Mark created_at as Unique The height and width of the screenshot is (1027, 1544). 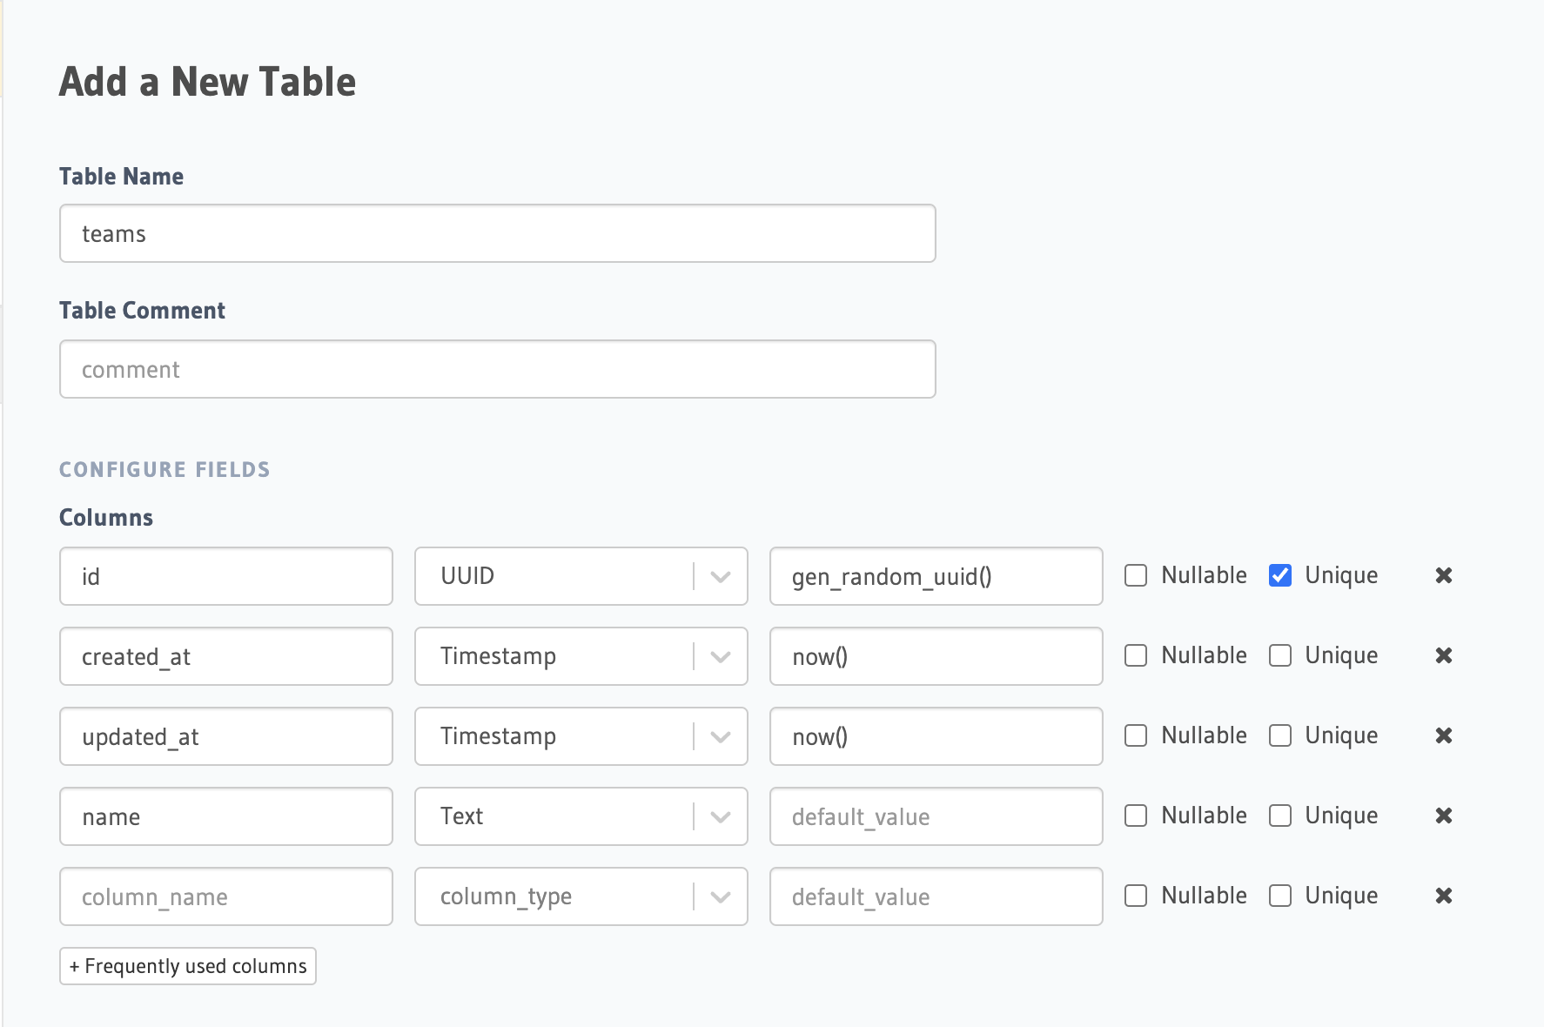click(1279, 655)
